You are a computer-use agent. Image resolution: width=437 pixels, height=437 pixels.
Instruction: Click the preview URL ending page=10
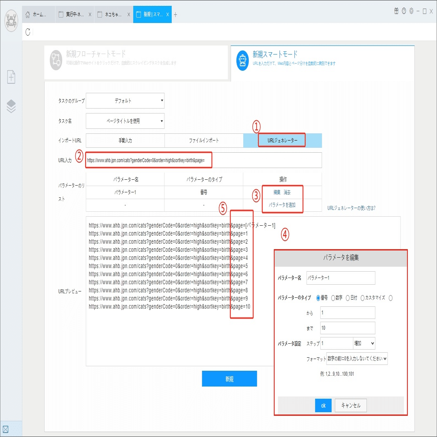[x=169, y=306]
